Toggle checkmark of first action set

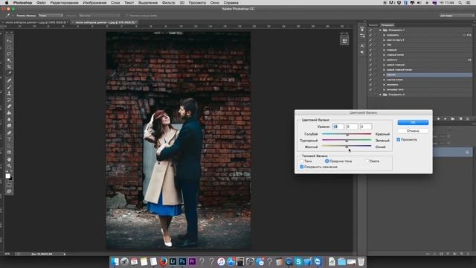370,30
